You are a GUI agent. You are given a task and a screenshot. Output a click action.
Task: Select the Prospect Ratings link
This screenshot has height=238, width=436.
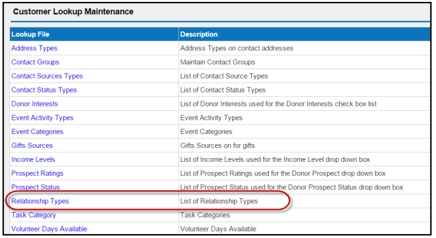pyautogui.click(x=37, y=173)
